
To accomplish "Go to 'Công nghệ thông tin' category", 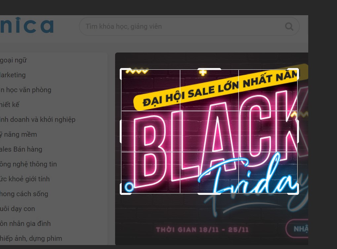I will (28, 164).
